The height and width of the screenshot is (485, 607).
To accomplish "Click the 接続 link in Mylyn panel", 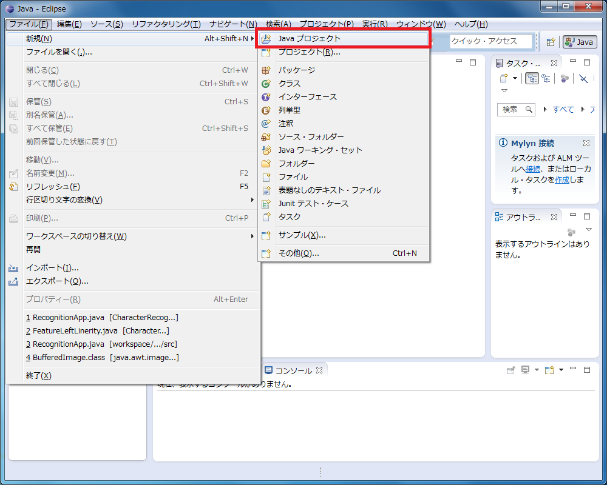I will pyautogui.click(x=533, y=169).
